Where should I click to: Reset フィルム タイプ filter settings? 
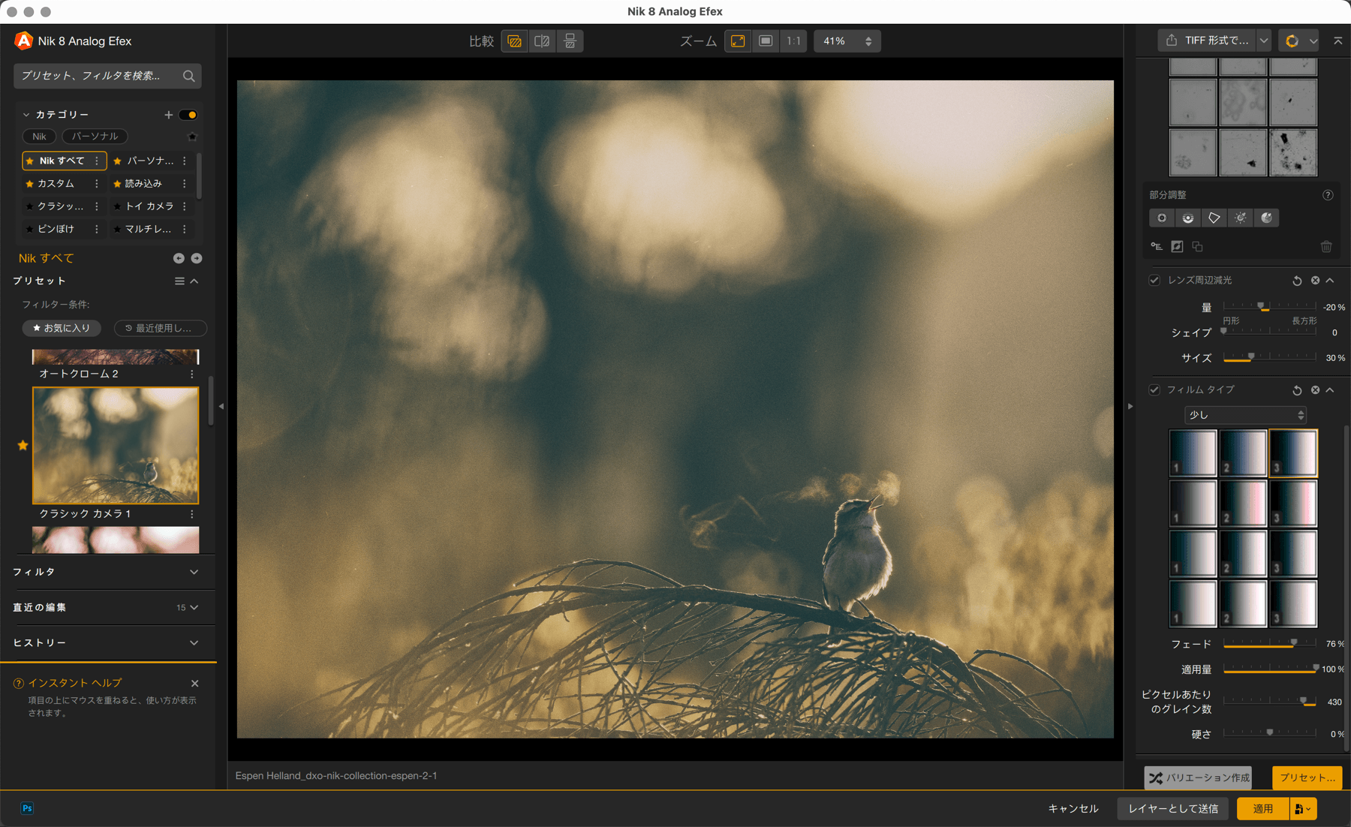1297,390
